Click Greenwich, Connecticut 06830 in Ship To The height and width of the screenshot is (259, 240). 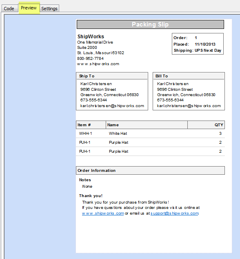tap(109, 95)
